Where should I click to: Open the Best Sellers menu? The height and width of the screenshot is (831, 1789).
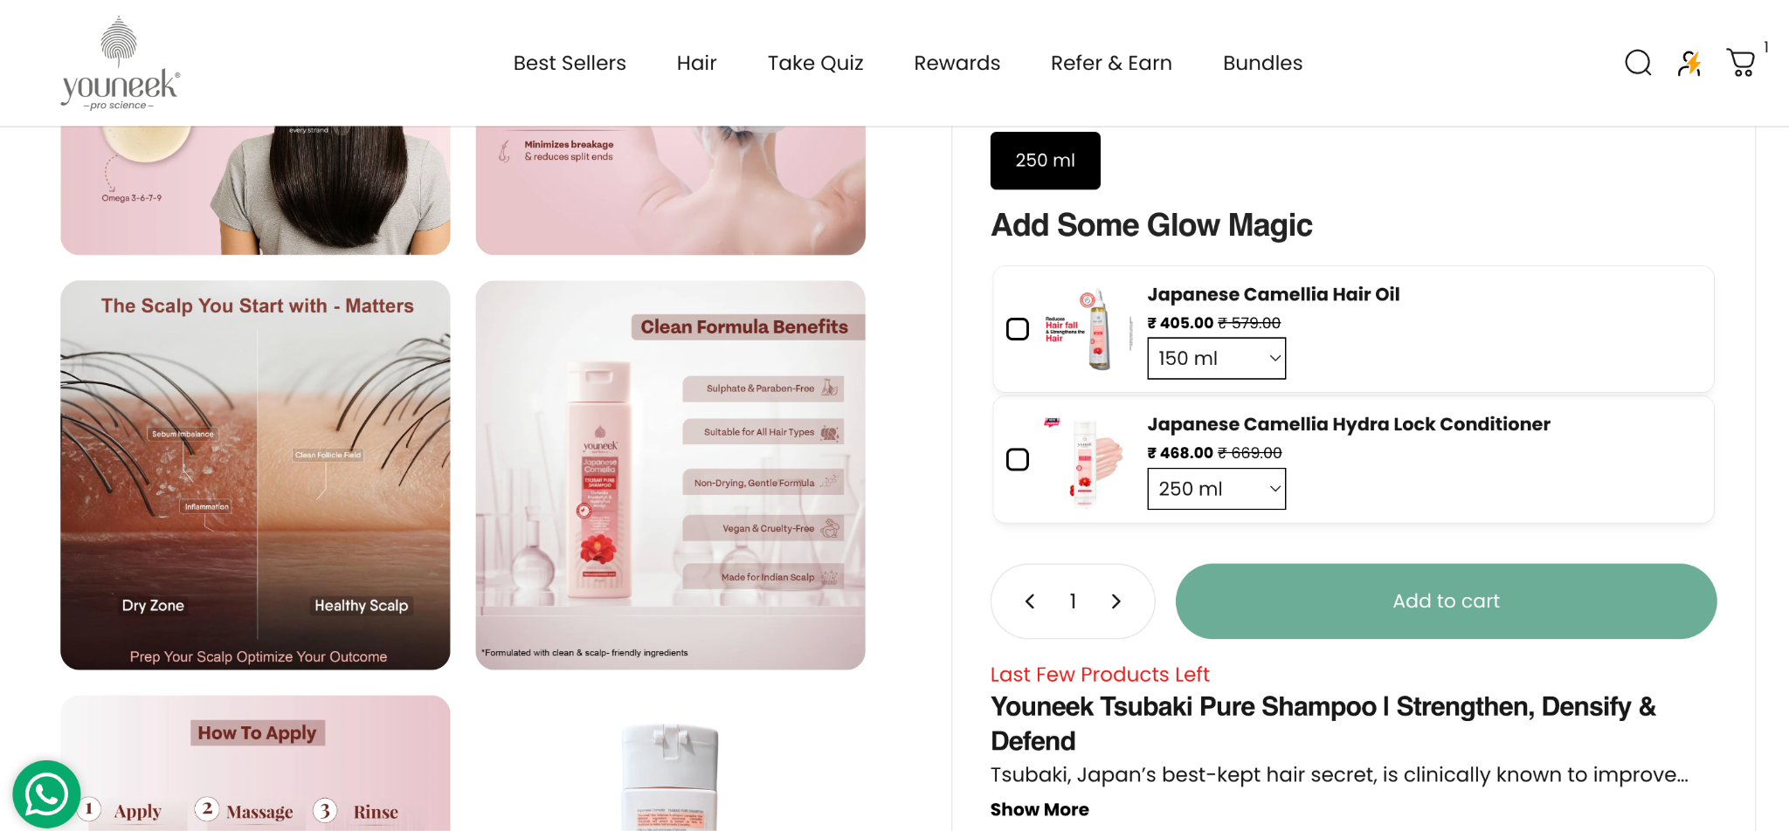tap(570, 63)
